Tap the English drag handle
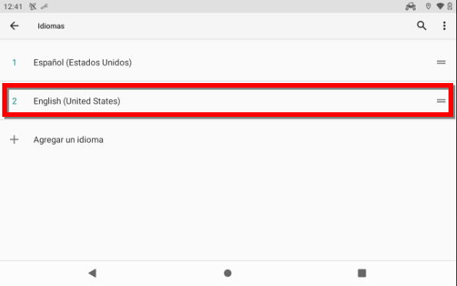Viewport: 457px width, 286px height. [441, 101]
